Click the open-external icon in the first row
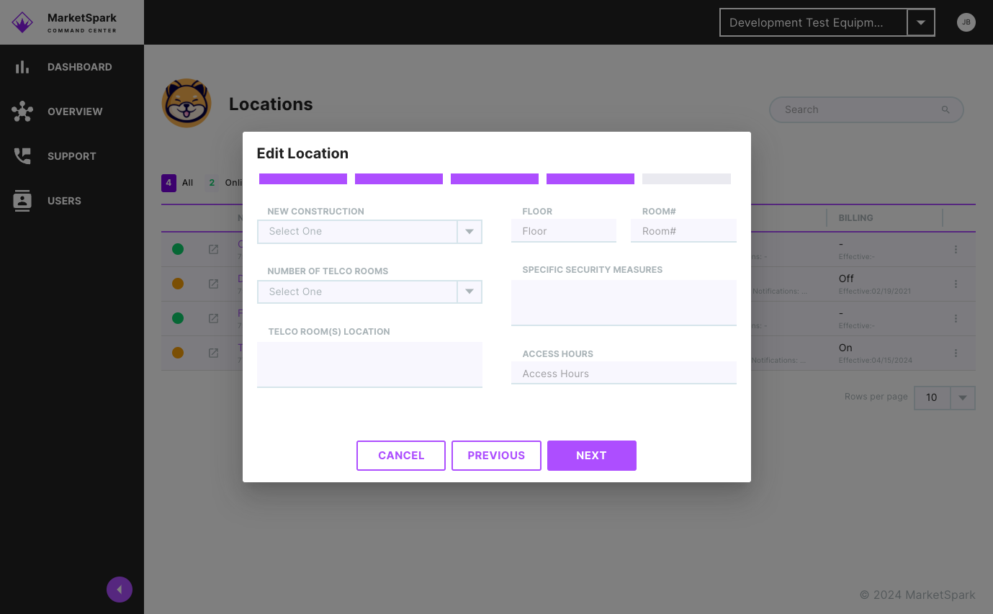The width and height of the screenshot is (993, 614). 213,249
